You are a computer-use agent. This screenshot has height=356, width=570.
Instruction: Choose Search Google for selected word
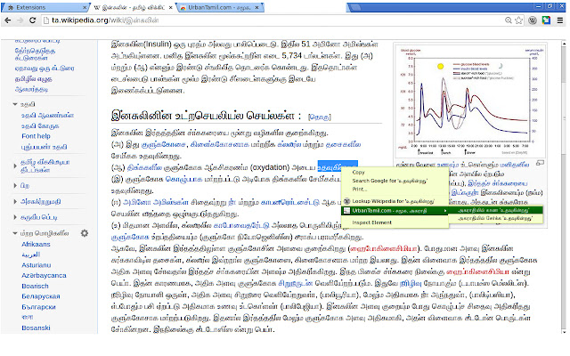395,181
